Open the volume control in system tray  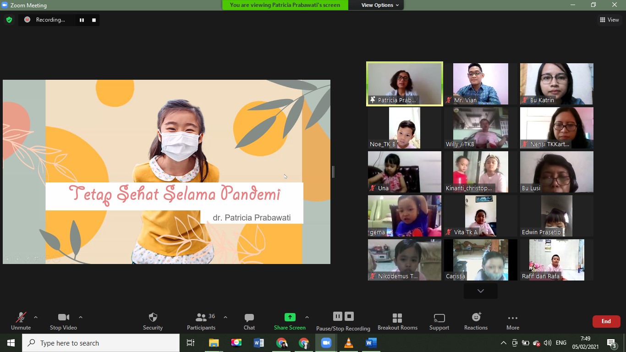coord(548,343)
